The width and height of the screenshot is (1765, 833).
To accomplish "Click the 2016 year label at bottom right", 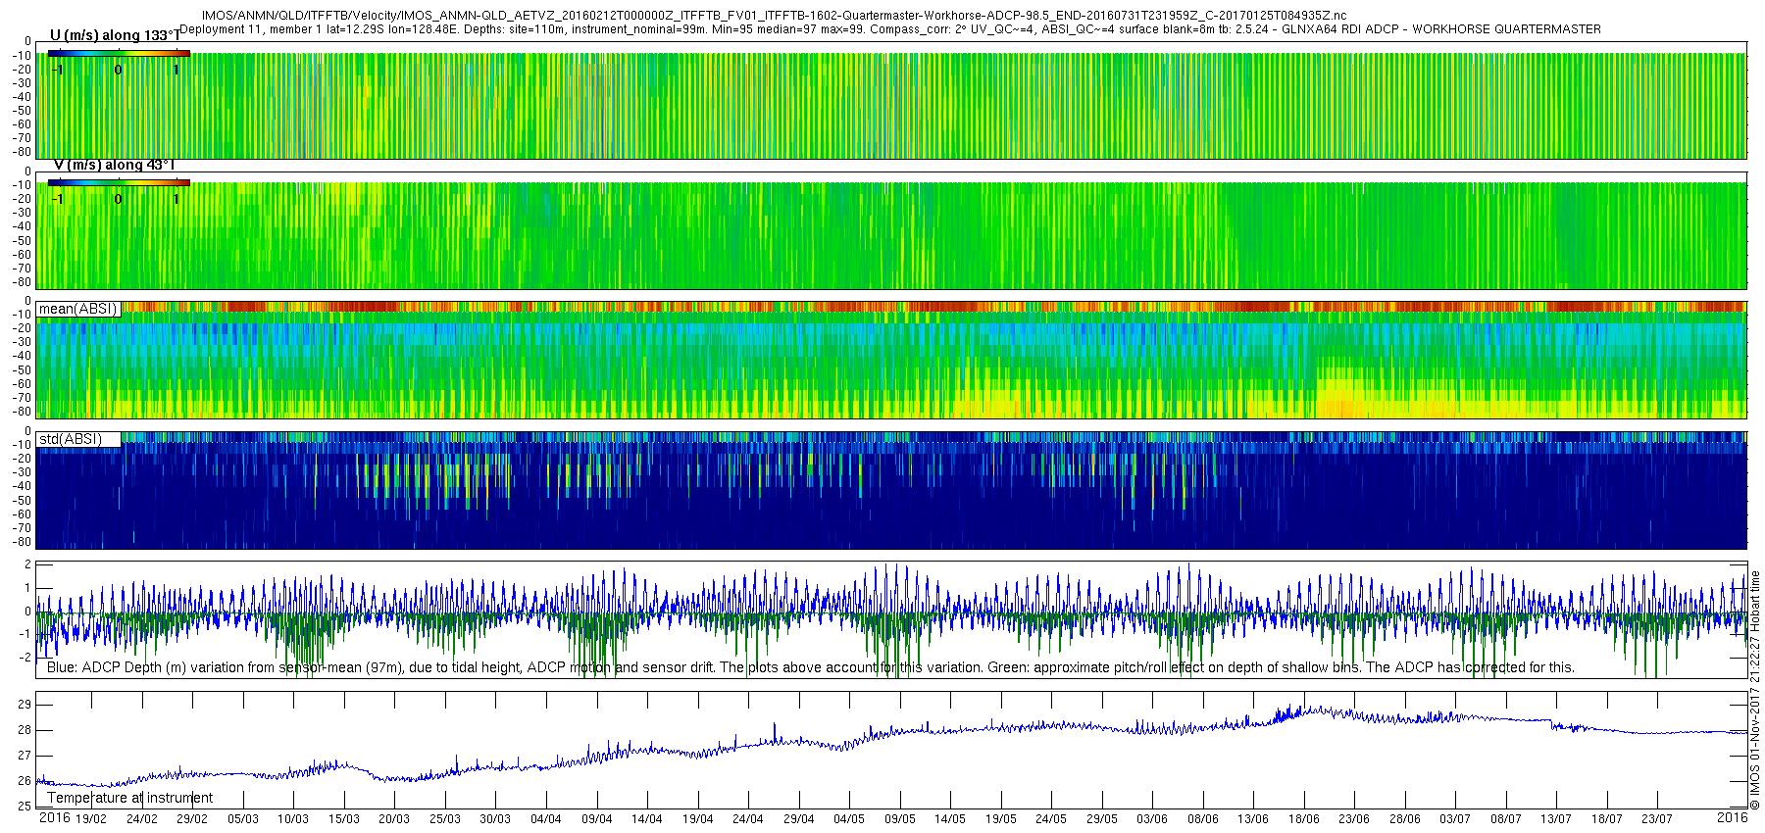I will pos(1732,817).
